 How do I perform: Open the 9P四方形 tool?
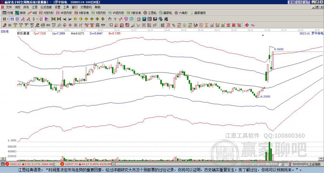coord(64,13)
